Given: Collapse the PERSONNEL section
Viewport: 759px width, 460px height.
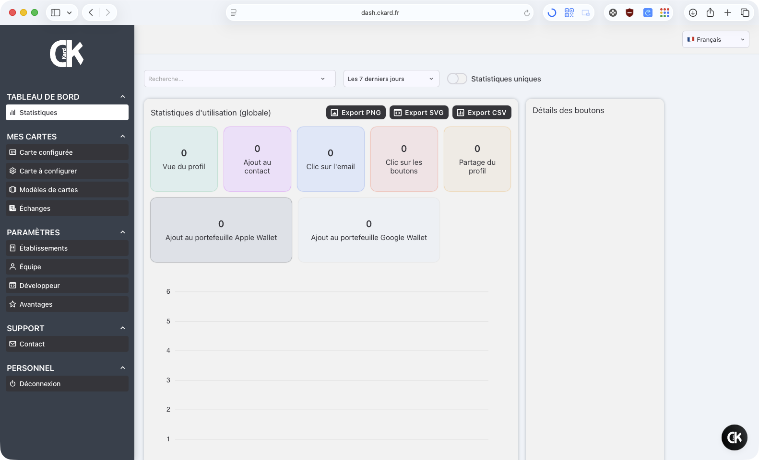Looking at the screenshot, I should pos(122,368).
